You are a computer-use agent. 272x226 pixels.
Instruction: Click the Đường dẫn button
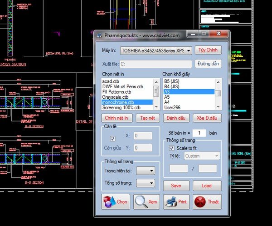(208, 64)
